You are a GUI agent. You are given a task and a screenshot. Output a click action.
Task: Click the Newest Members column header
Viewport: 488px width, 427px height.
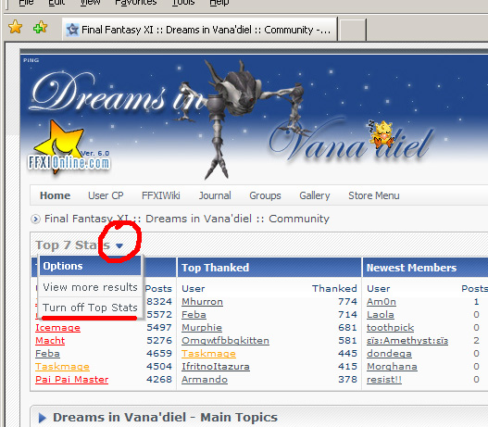click(425, 268)
